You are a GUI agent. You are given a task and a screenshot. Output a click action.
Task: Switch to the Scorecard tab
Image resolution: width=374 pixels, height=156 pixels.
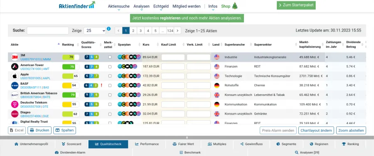(71, 144)
